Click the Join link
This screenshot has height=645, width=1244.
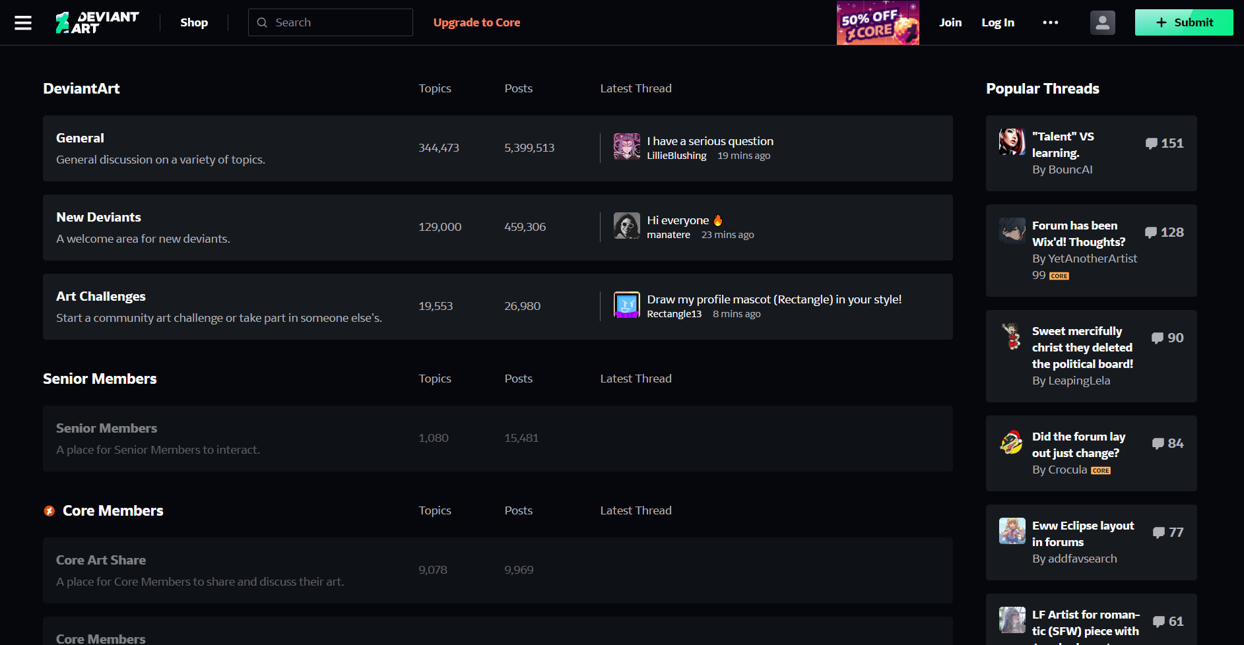[950, 22]
